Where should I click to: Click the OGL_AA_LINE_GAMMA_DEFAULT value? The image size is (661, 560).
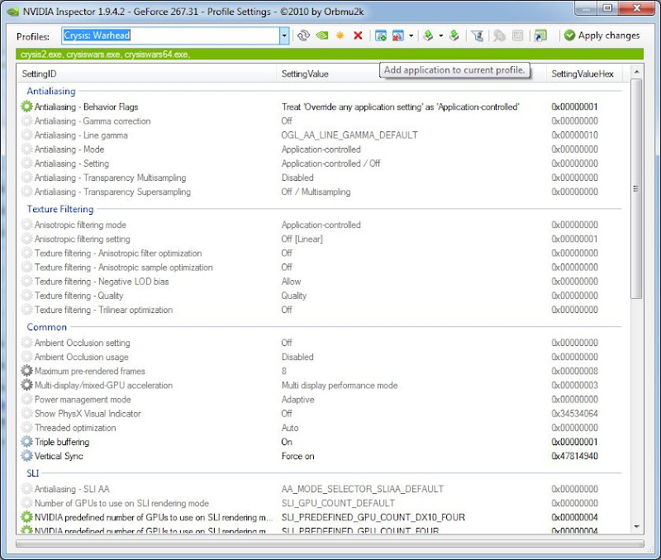pos(350,135)
